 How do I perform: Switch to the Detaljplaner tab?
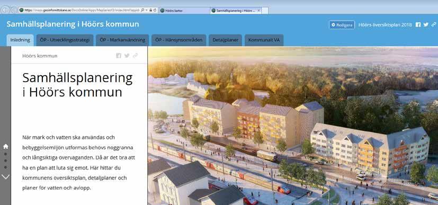(226, 40)
